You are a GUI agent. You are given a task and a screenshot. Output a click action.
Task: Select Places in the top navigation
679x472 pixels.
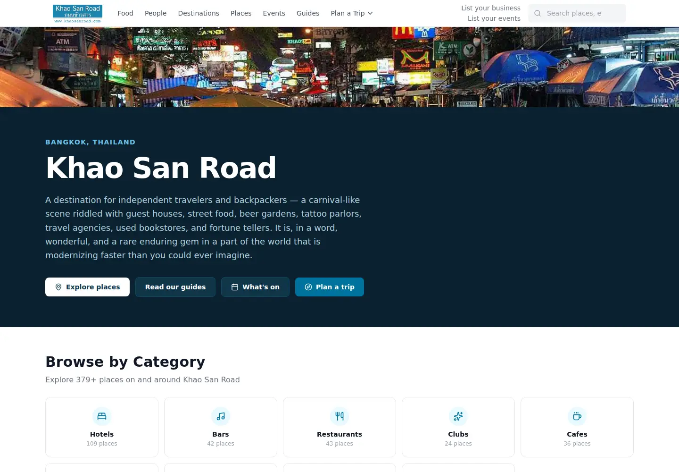(241, 13)
